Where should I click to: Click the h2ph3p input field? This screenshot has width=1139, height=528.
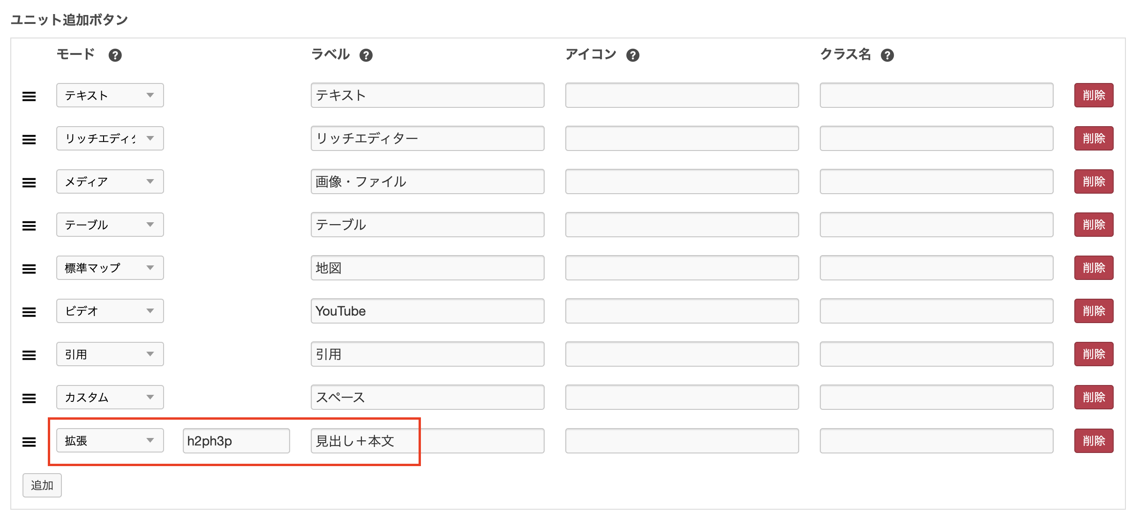(236, 441)
